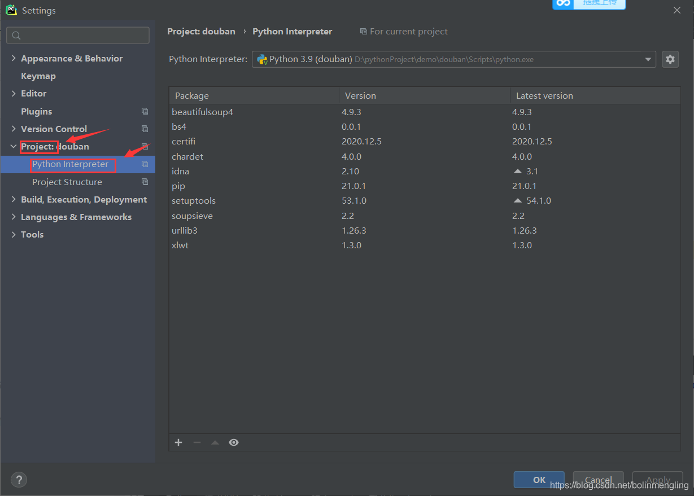Sort by Latest version column header
This screenshot has width=694, height=496.
(595, 95)
